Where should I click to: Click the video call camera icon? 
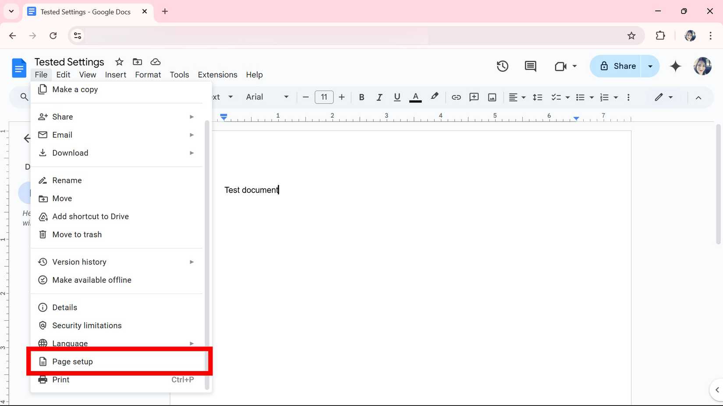tap(560, 66)
